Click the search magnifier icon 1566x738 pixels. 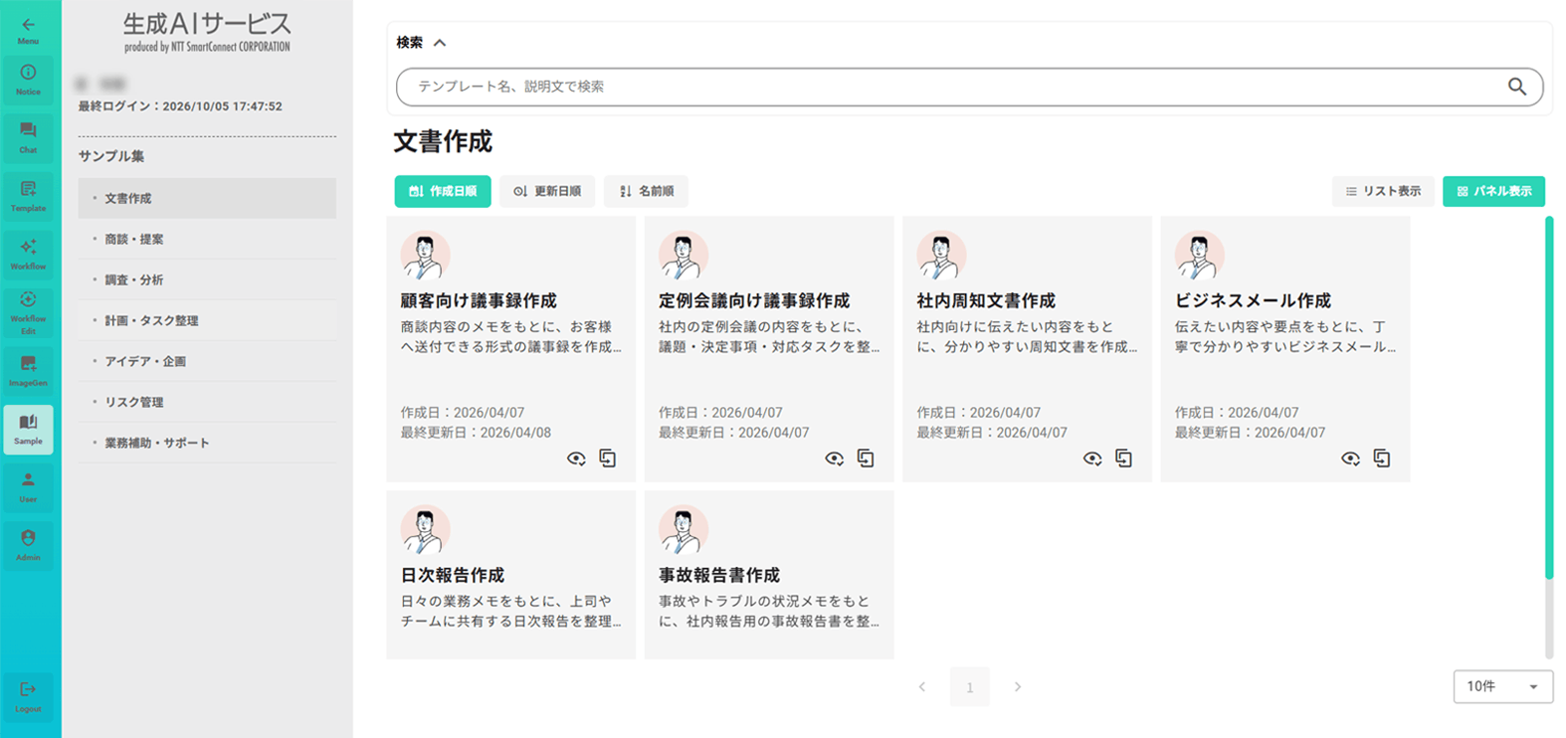[x=1516, y=87]
